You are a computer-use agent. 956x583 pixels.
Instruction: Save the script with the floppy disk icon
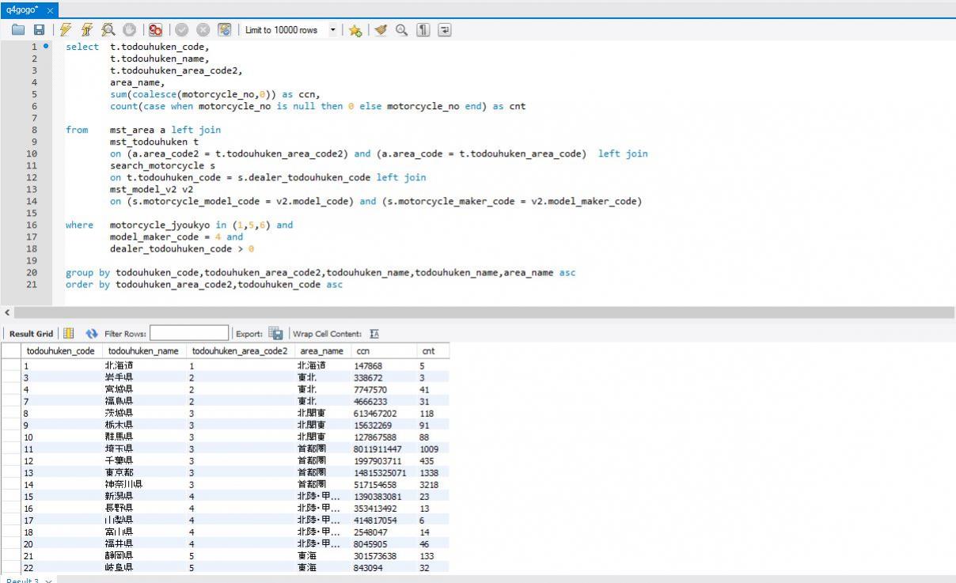(38, 30)
